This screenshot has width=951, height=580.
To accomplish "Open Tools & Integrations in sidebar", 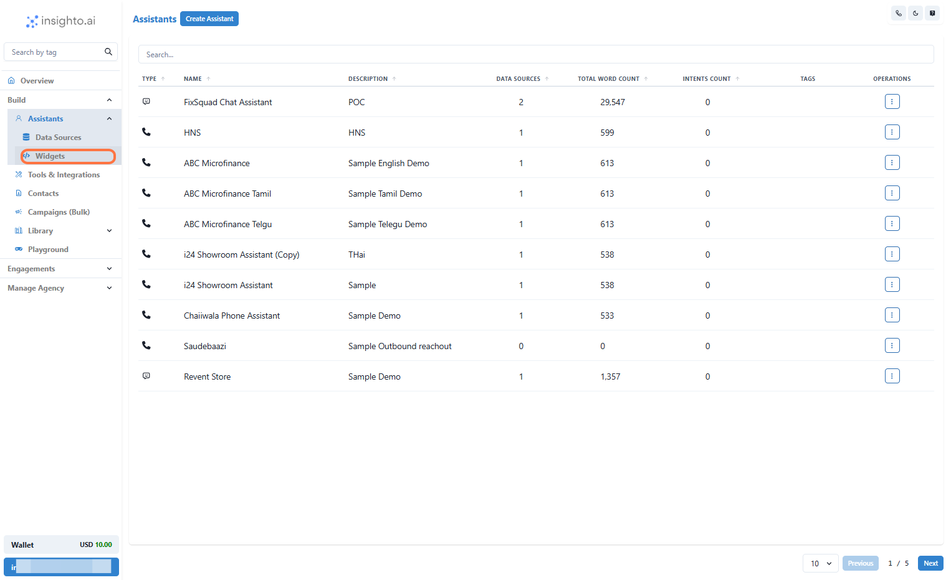I will click(64, 175).
